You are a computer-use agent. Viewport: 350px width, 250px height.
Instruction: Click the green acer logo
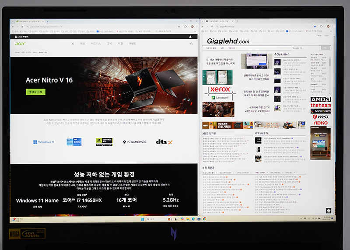tap(20, 44)
